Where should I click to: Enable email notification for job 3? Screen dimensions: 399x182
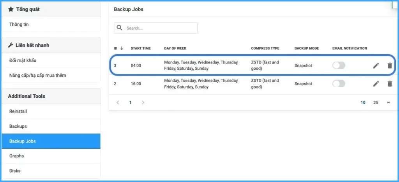click(x=339, y=65)
